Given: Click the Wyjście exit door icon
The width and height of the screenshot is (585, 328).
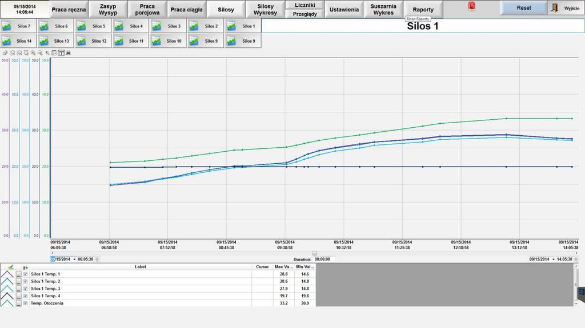Looking at the screenshot, I should coord(555,8).
